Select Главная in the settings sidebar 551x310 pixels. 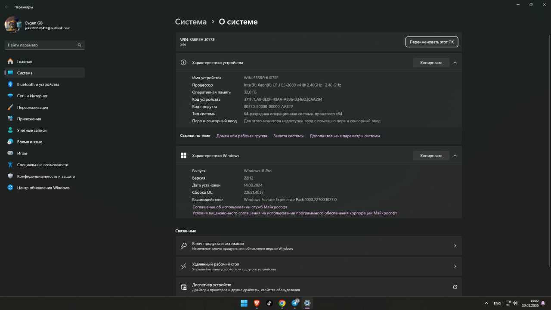[45, 62]
